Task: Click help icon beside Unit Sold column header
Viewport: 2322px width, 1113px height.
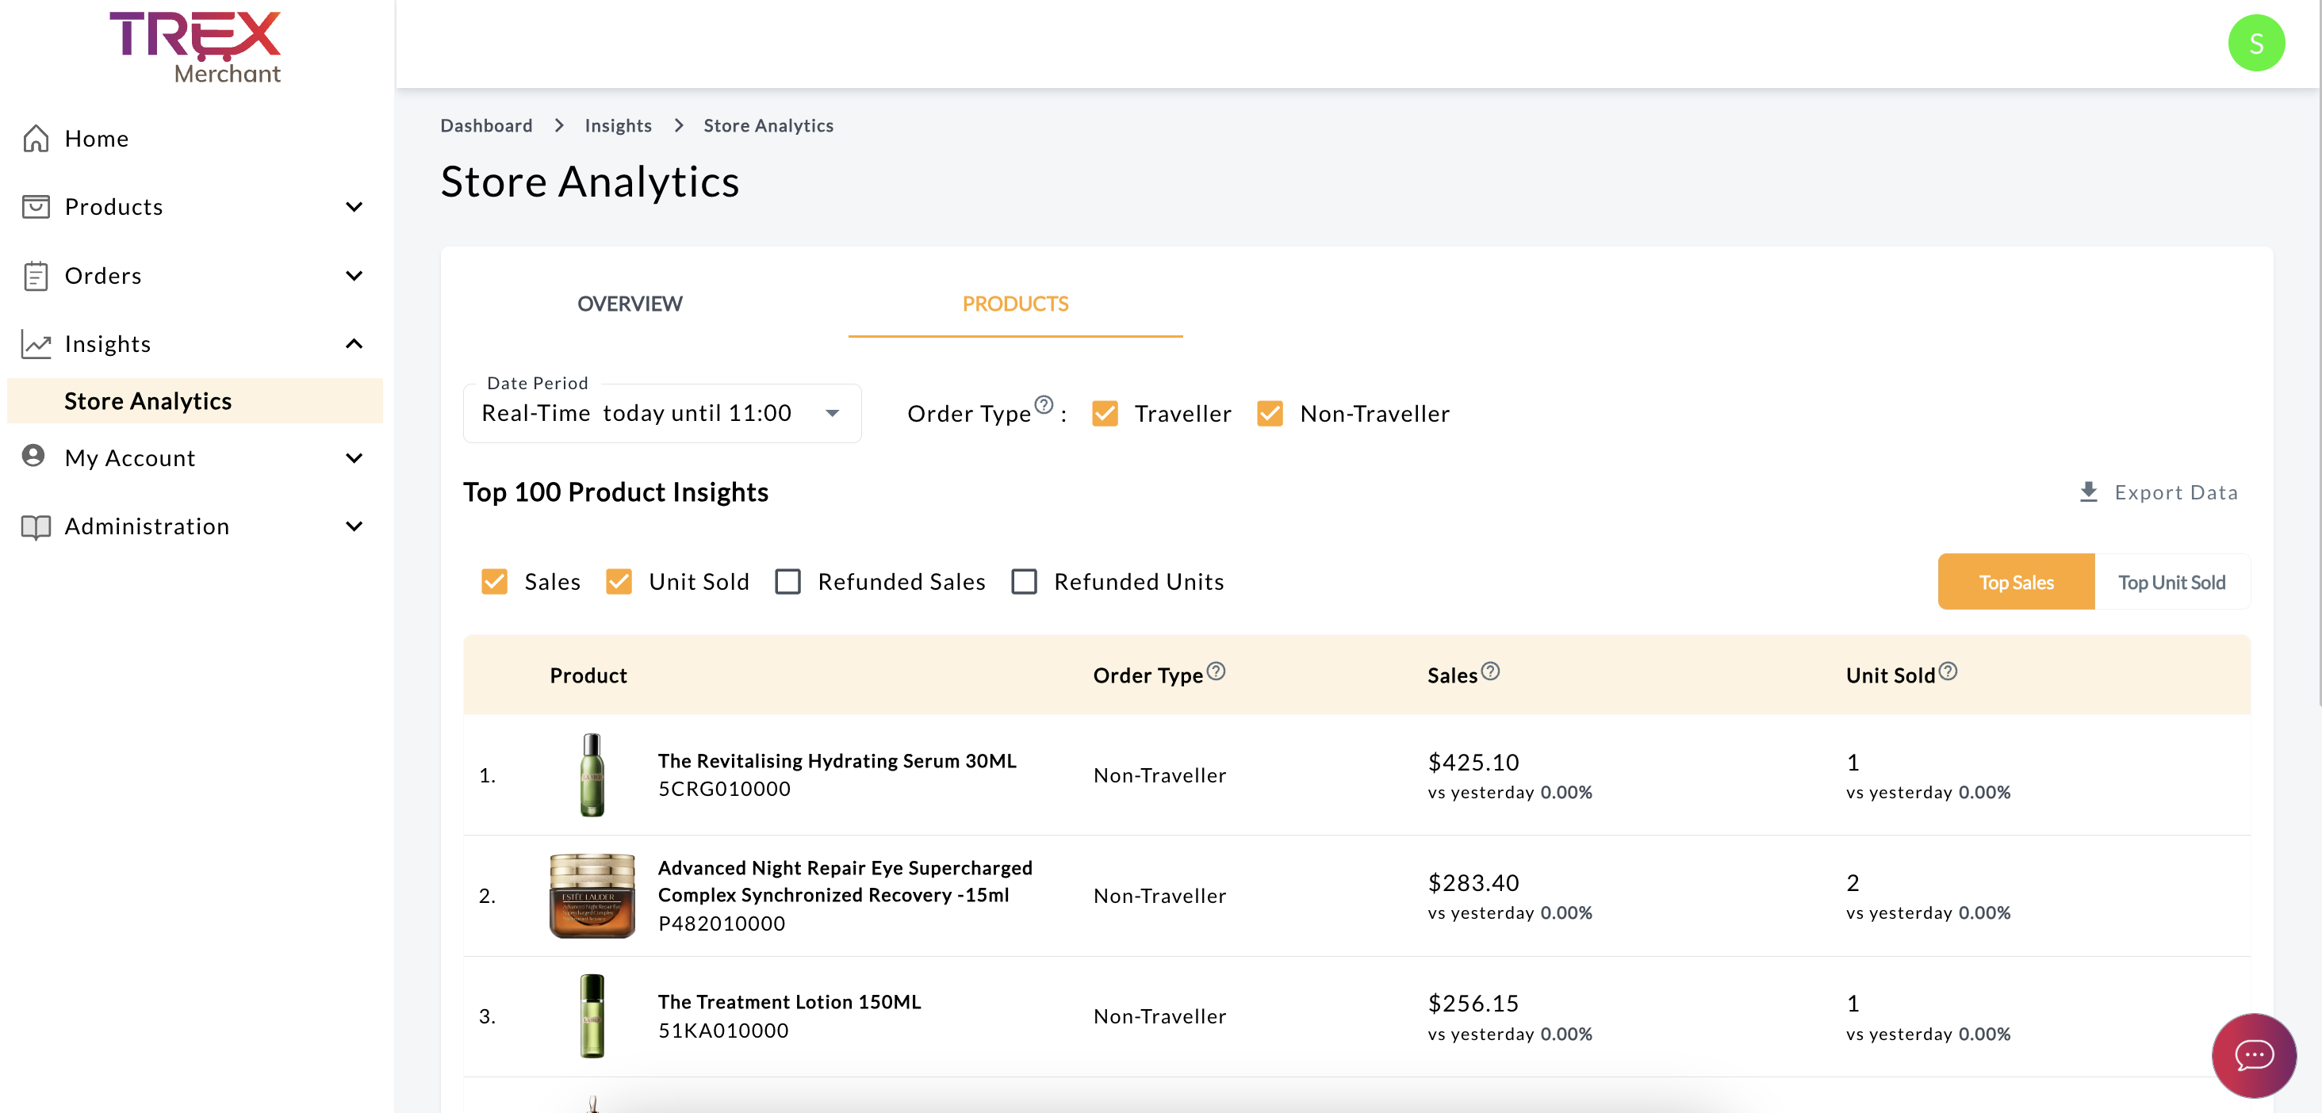Action: pyautogui.click(x=1947, y=671)
